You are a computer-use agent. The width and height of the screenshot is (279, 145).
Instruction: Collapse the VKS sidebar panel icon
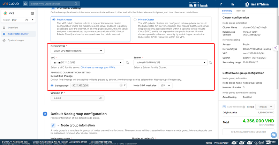32,13
